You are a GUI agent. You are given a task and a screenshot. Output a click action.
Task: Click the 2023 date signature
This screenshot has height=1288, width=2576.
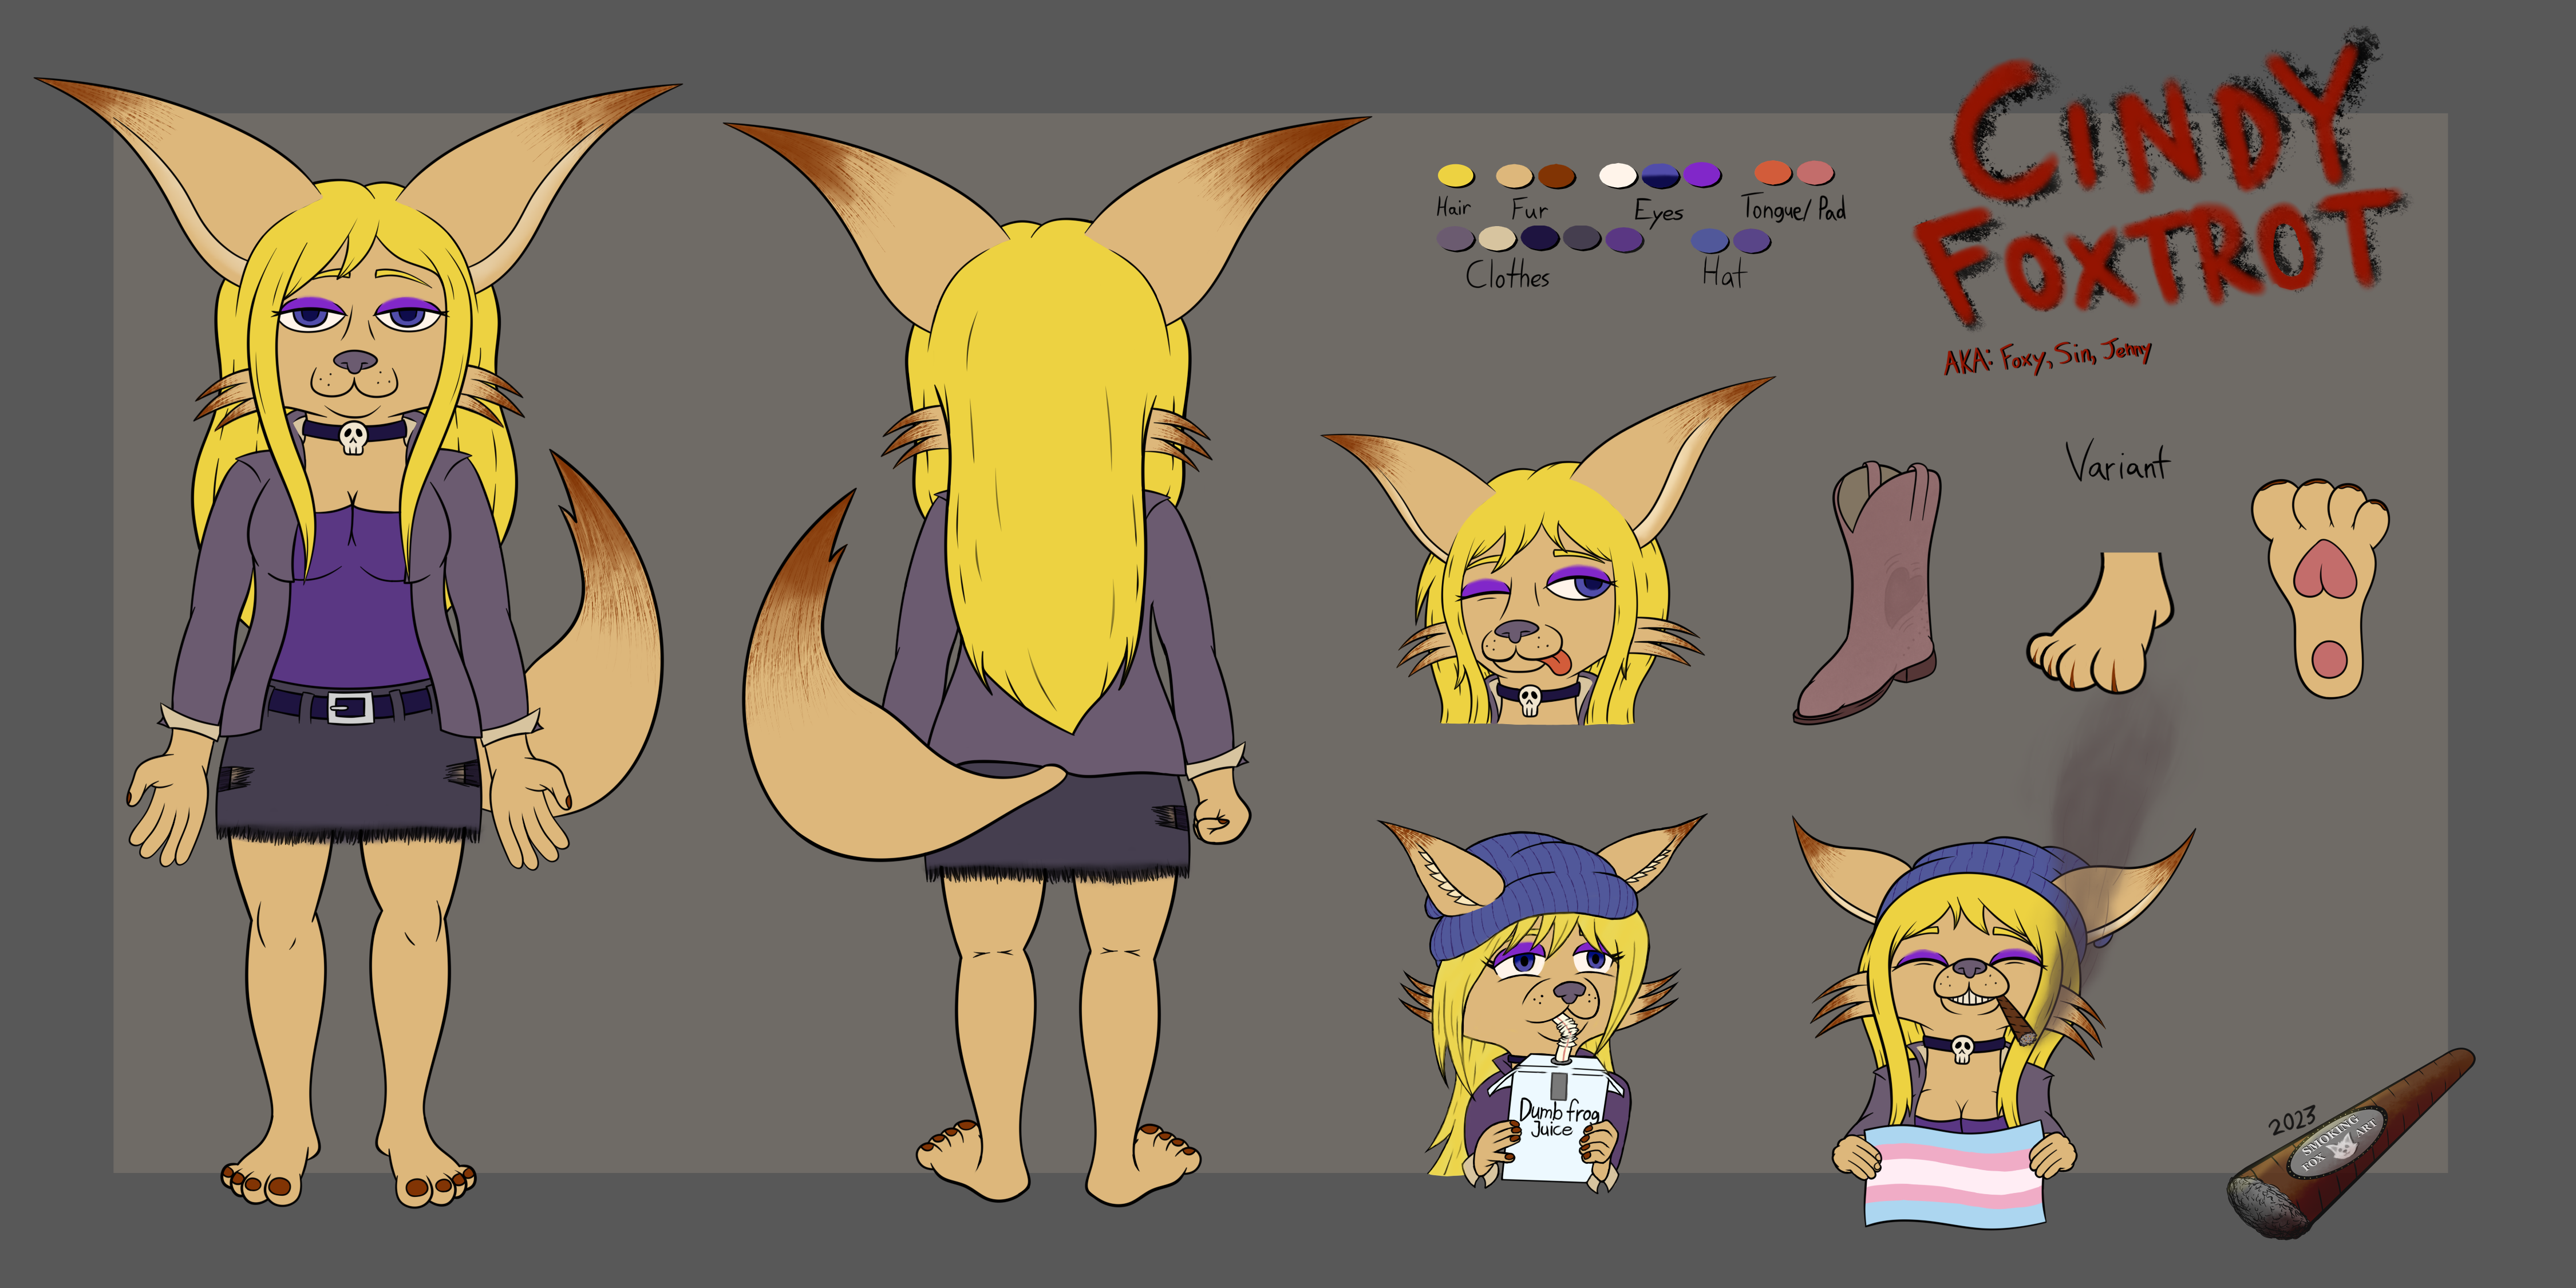[2291, 1120]
